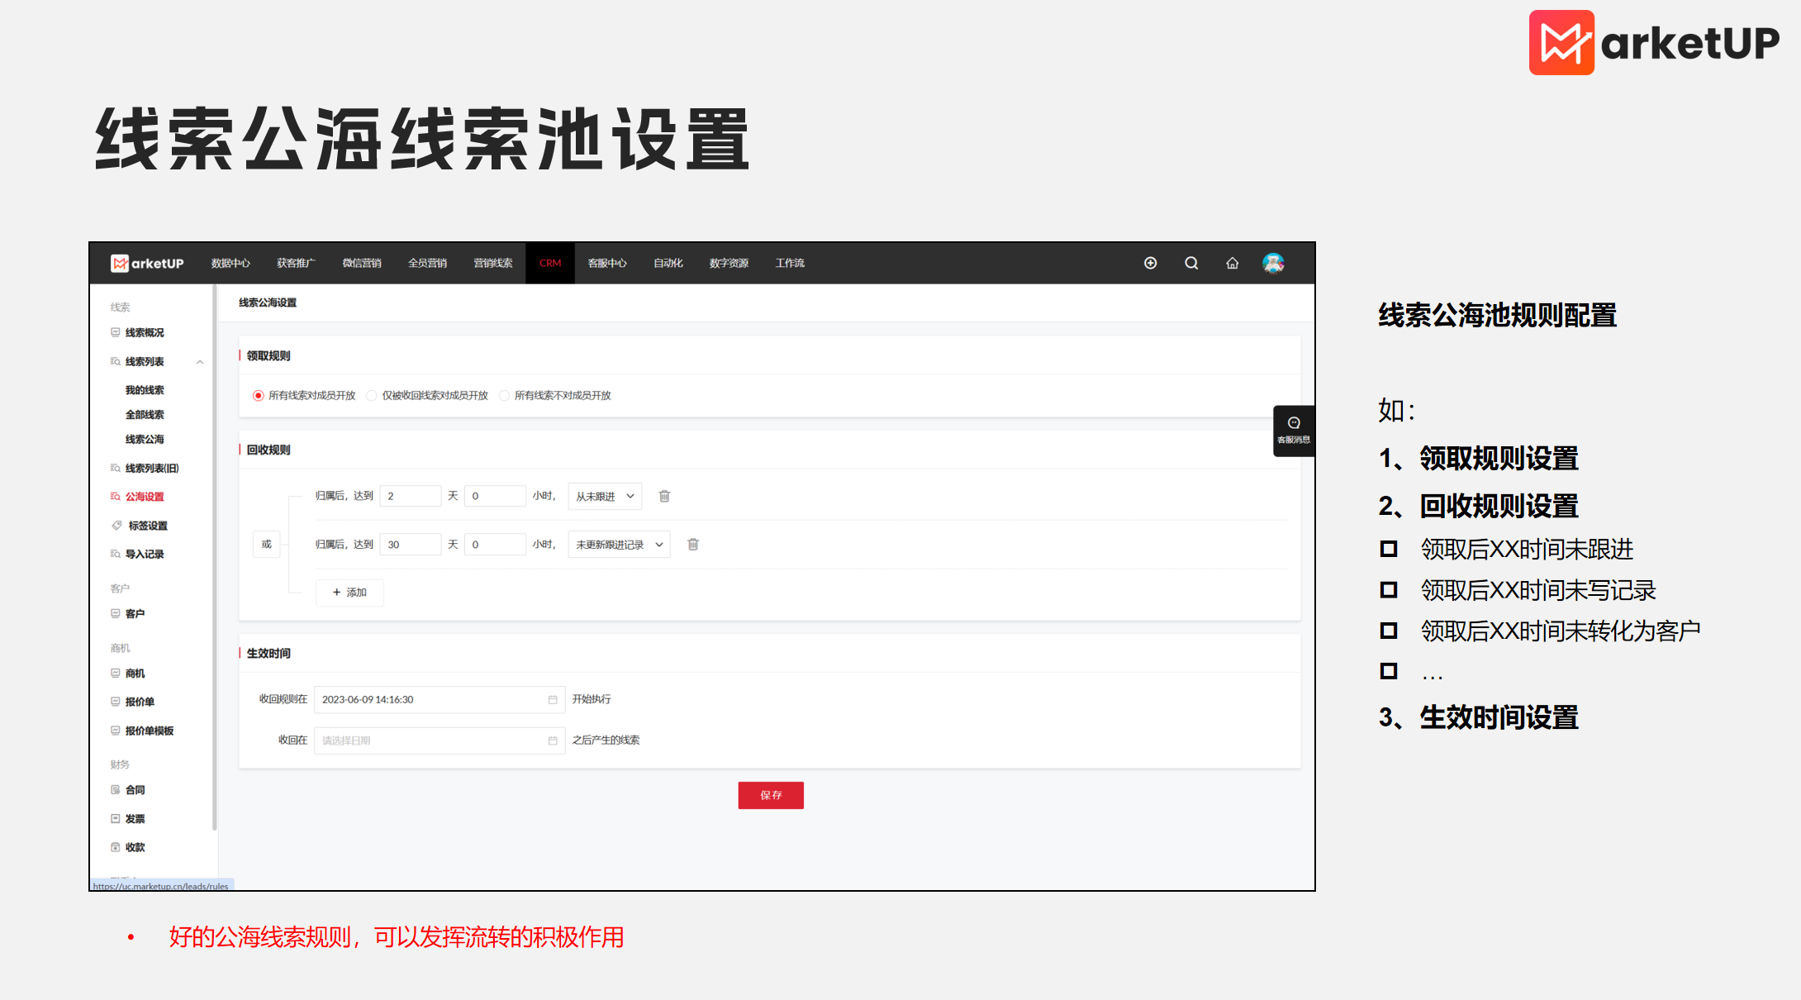Click the 线索列表 sidebar icon
This screenshot has height=1000, width=1801.
click(116, 361)
